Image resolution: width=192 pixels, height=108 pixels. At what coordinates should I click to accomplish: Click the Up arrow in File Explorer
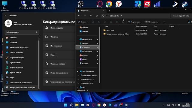91,16
